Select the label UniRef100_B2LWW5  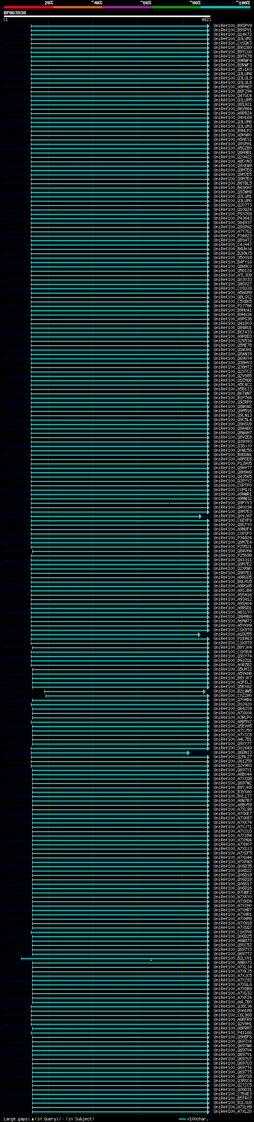232,691
